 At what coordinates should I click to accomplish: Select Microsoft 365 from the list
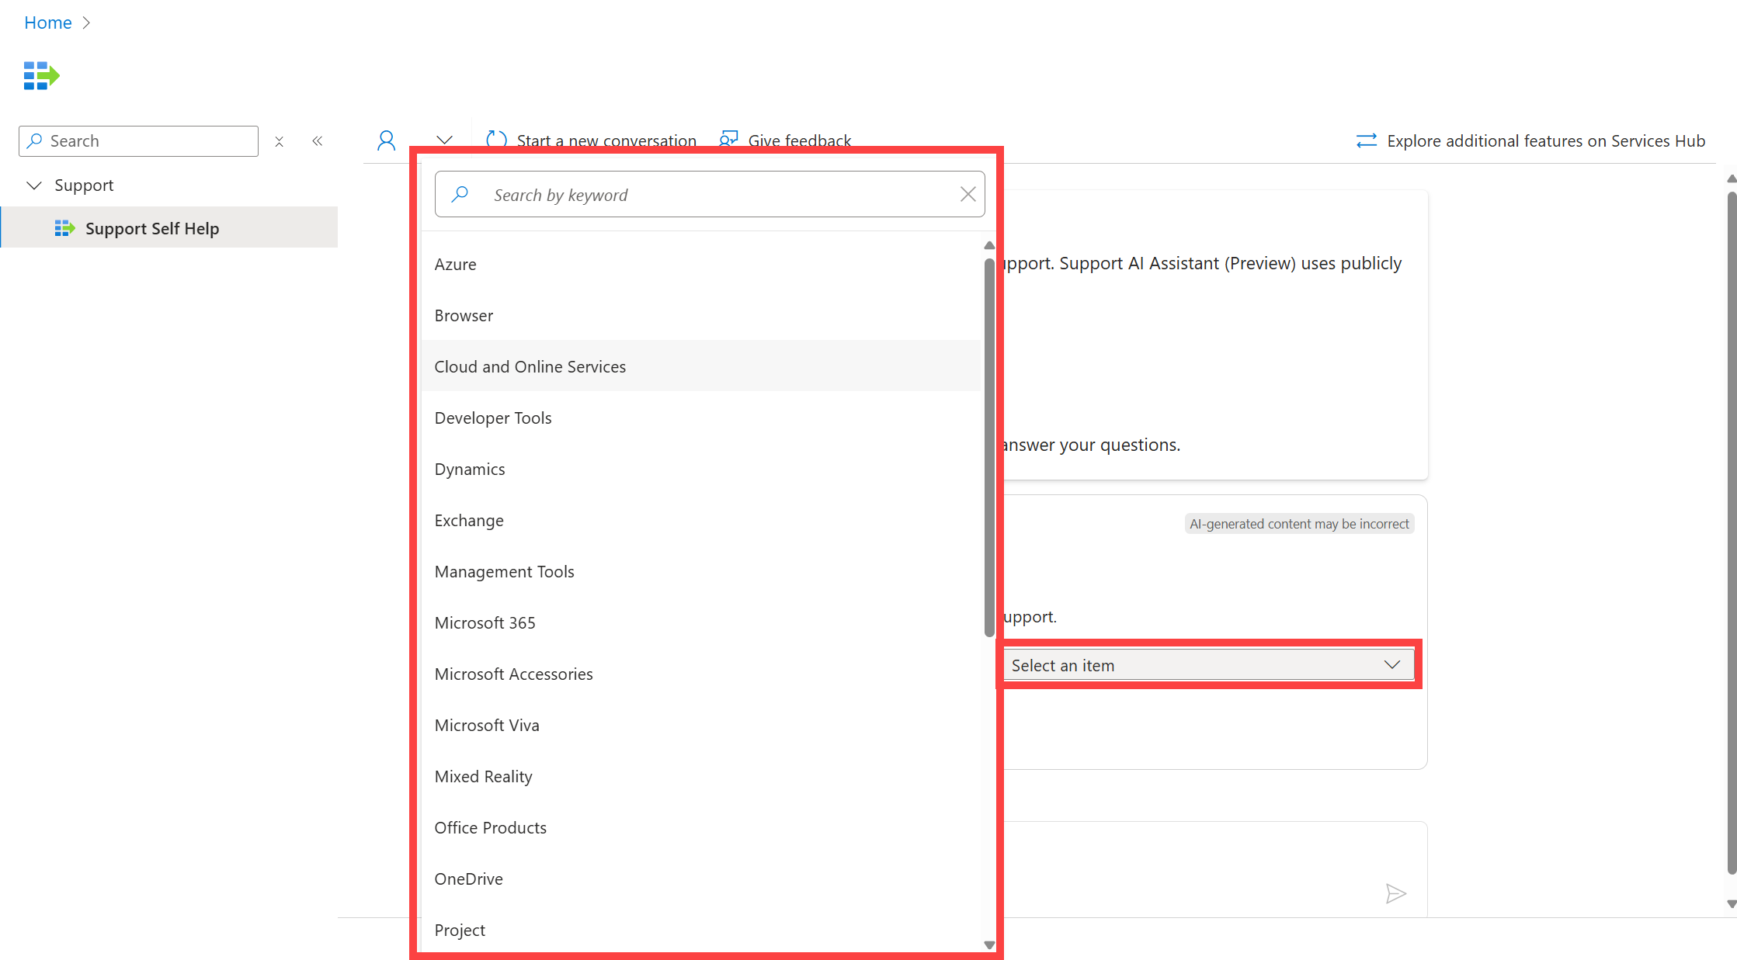tap(485, 622)
